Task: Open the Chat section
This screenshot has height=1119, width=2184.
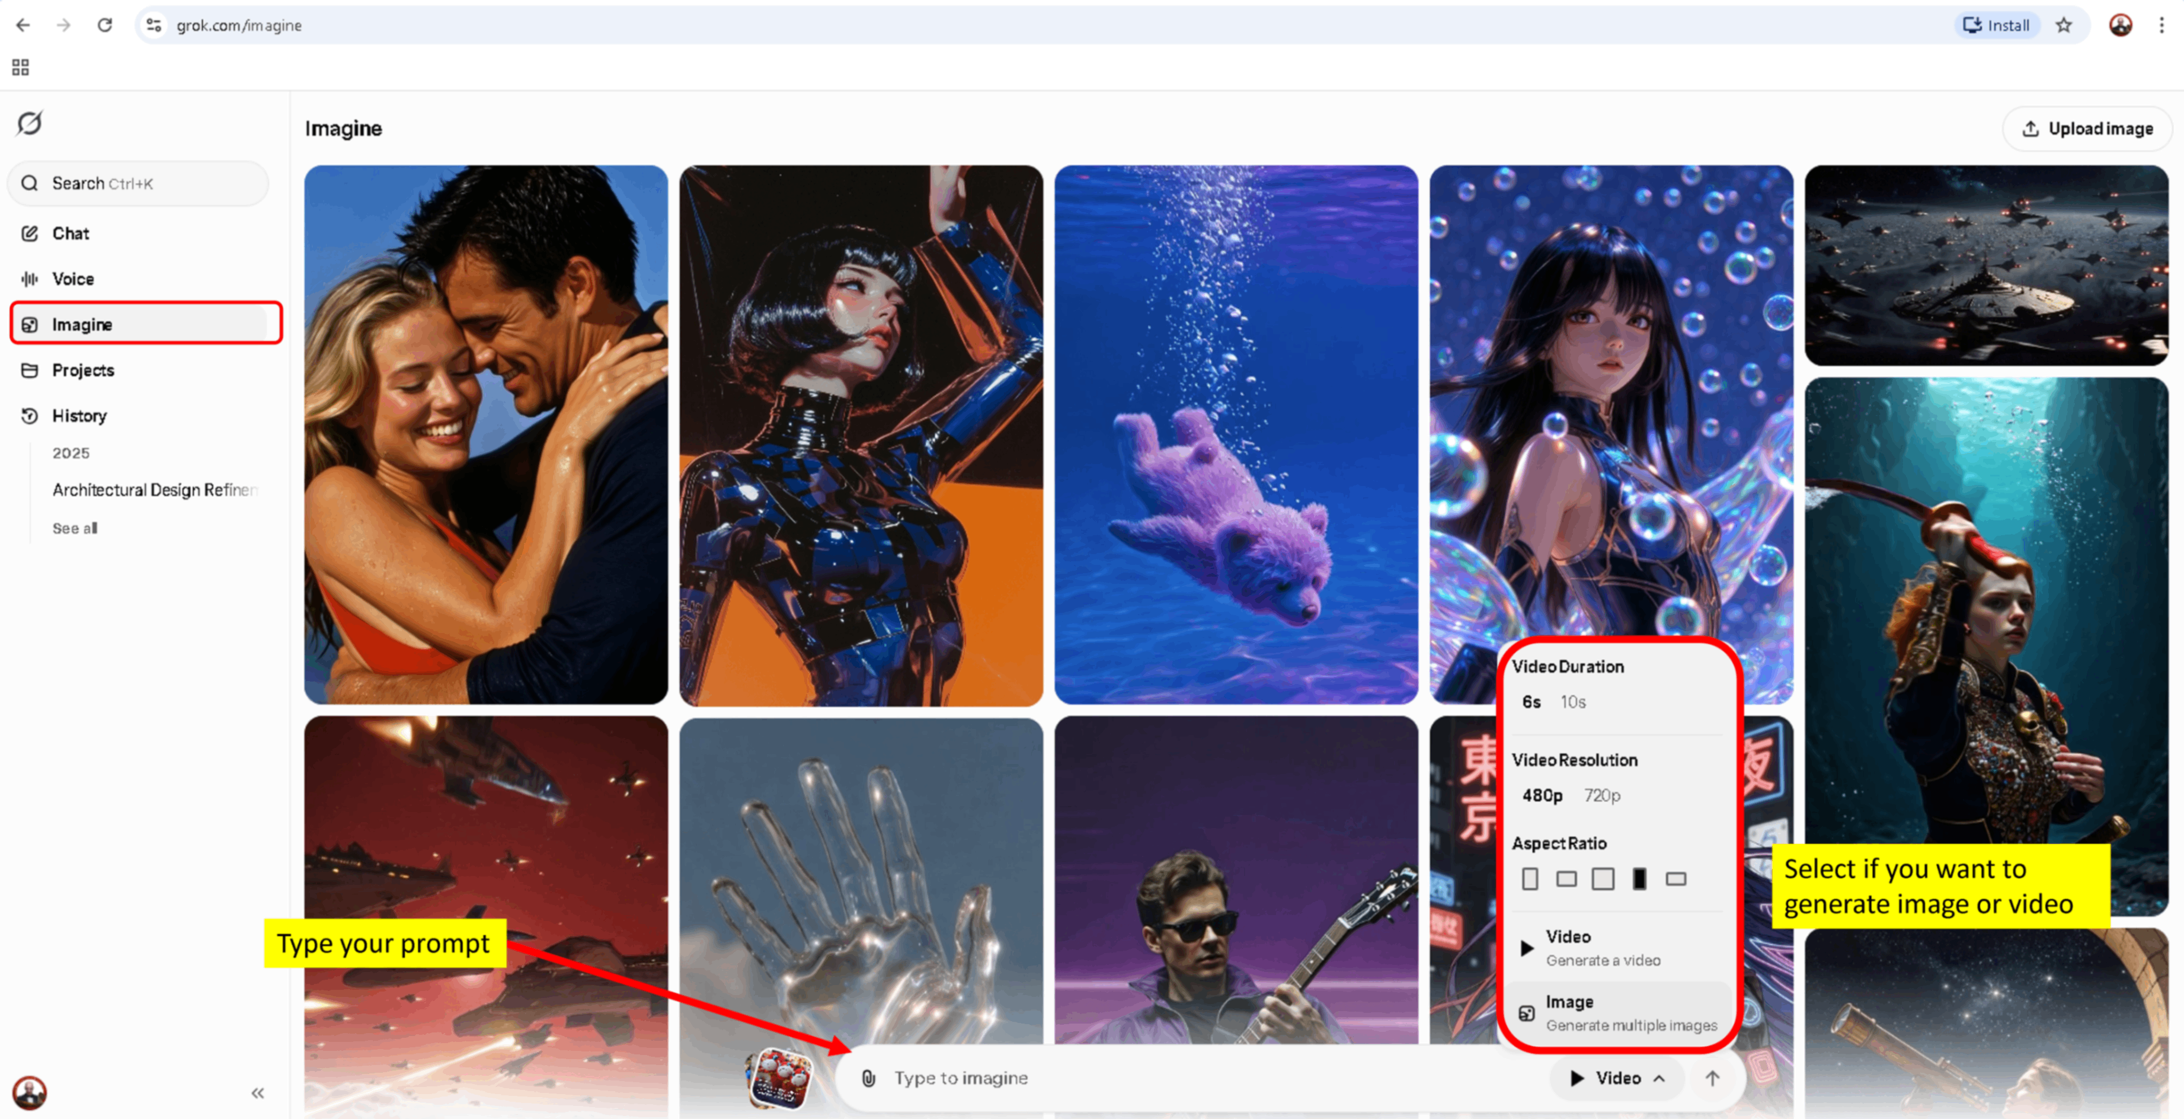Action: (71, 233)
